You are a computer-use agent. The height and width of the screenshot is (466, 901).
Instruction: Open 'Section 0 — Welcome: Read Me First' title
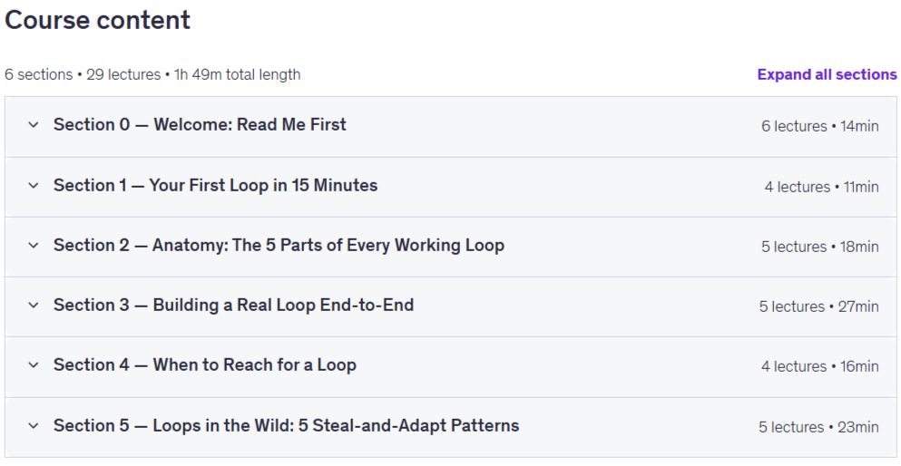pyautogui.click(x=200, y=124)
